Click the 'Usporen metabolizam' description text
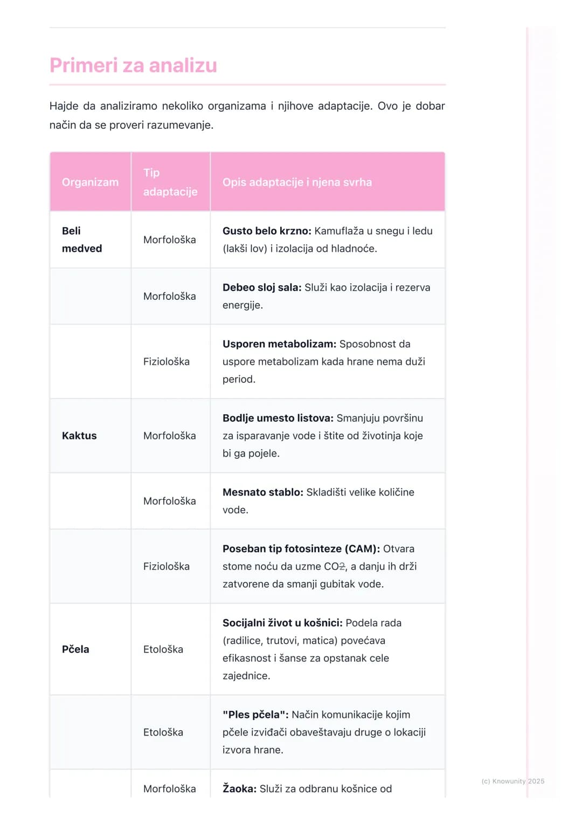The height and width of the screenshot is (824, 582). [x=324, y=361]
